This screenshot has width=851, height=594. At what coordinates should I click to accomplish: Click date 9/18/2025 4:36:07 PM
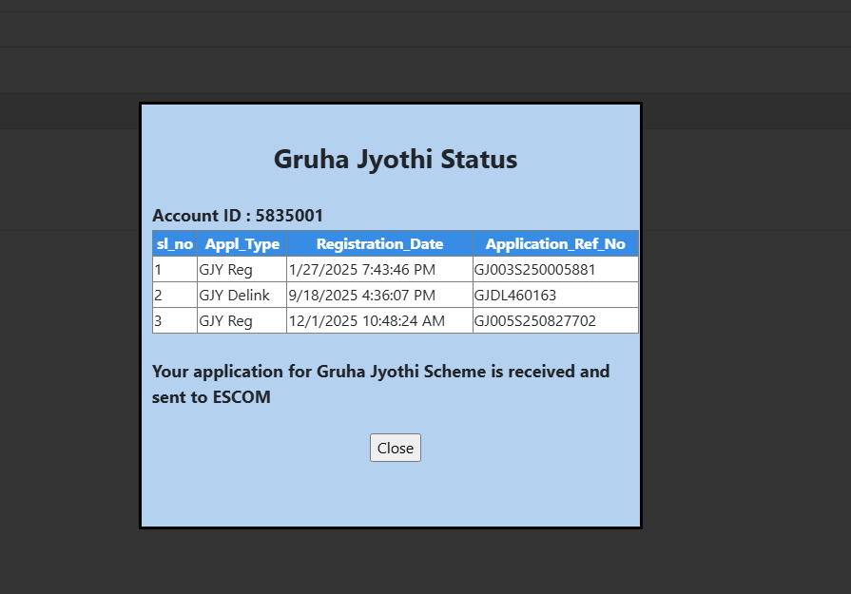[362, 296]
